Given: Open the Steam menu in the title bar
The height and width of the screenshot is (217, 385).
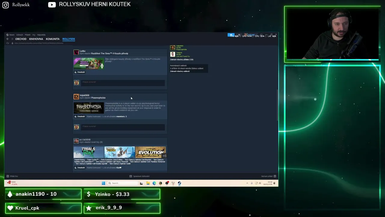Looking at the screenshot, I should coord(11,35).
